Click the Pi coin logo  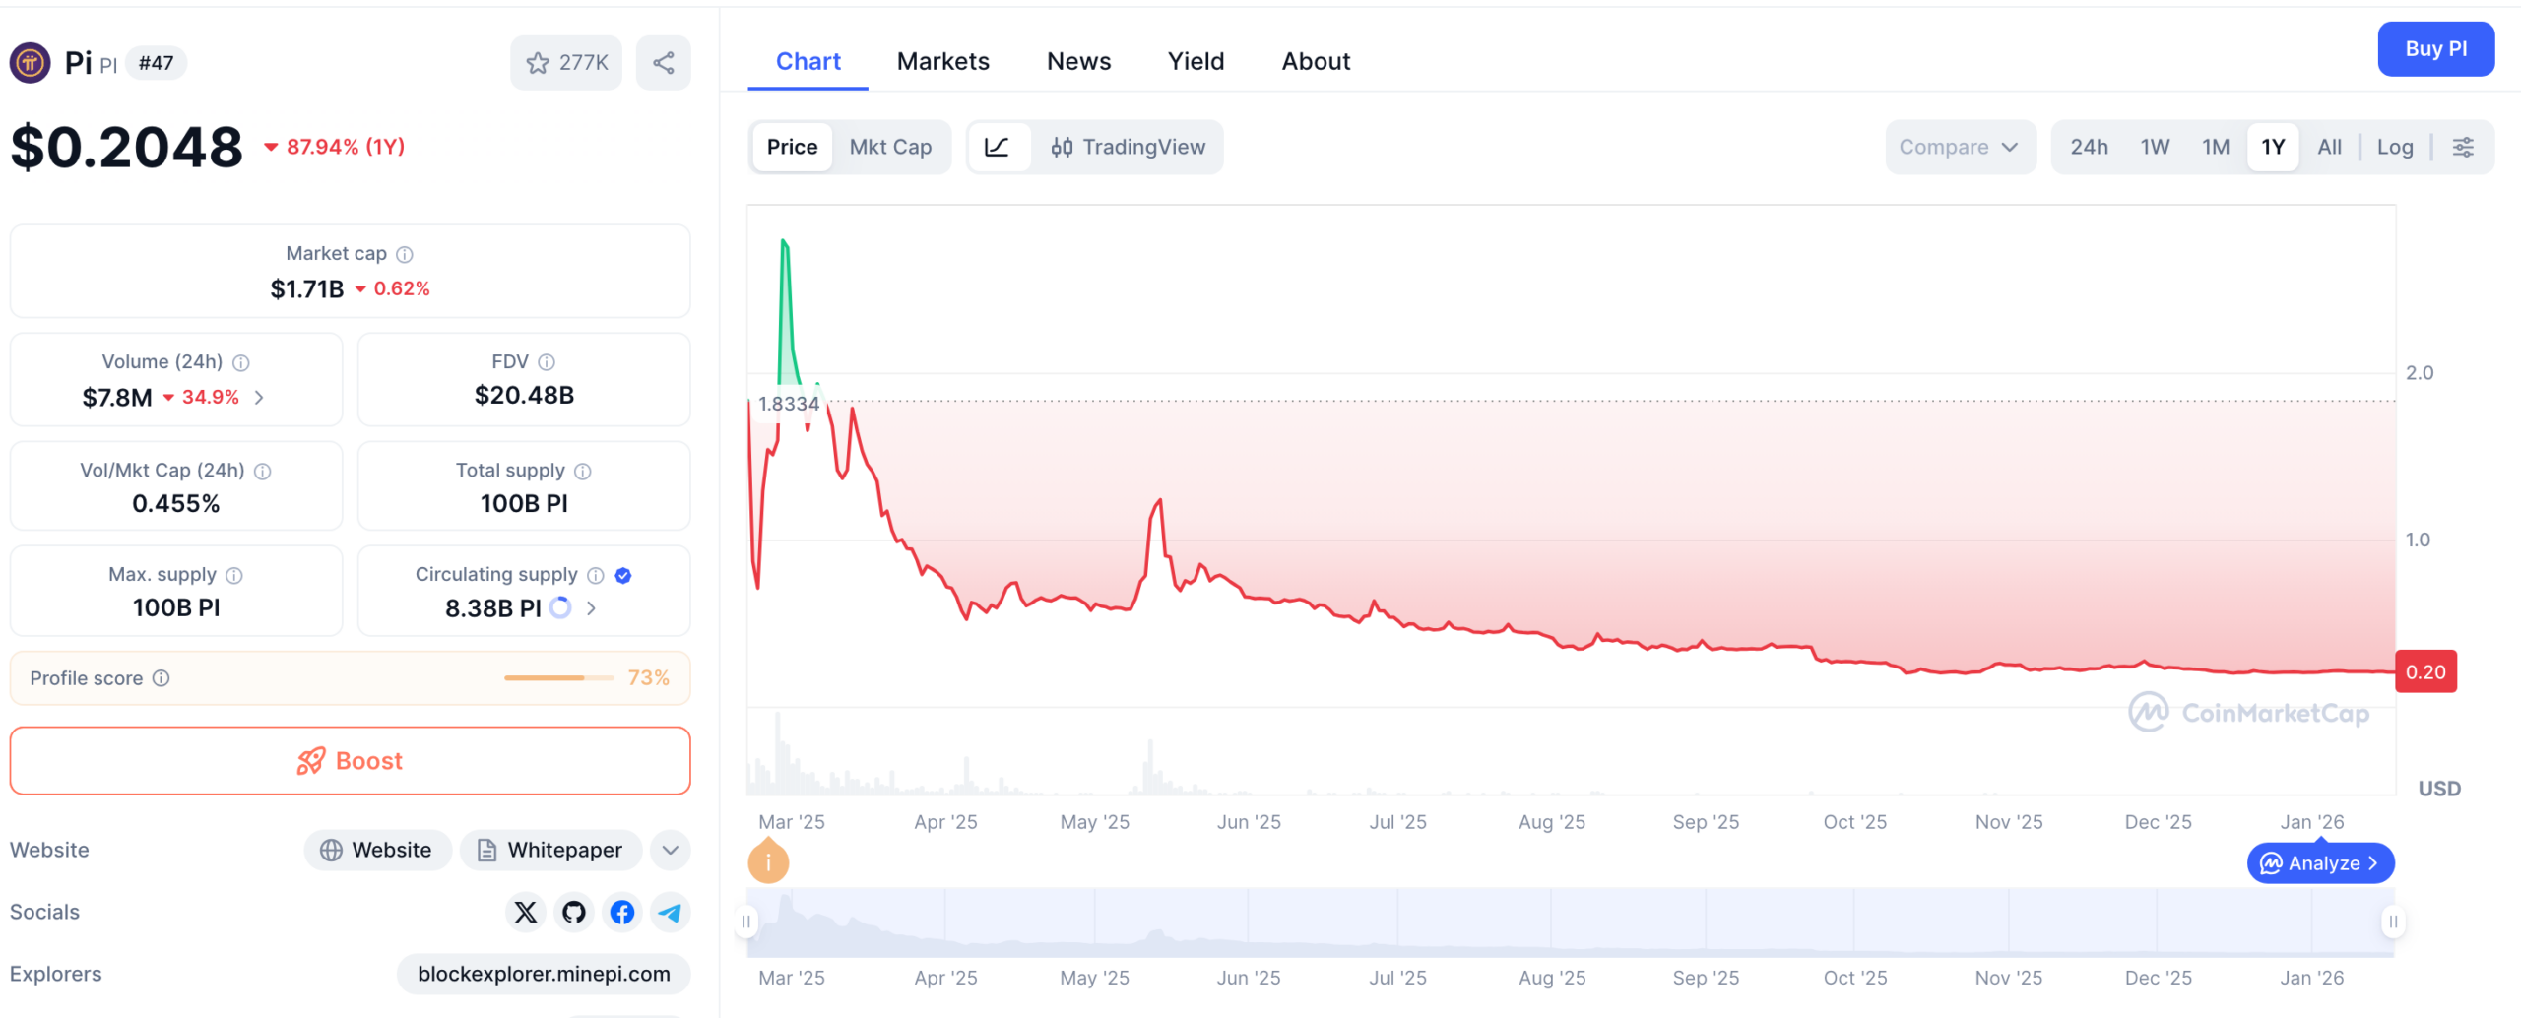point(31,63)
